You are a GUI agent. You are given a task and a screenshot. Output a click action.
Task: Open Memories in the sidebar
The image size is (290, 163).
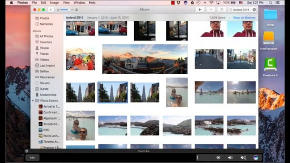tap(46, 24)
